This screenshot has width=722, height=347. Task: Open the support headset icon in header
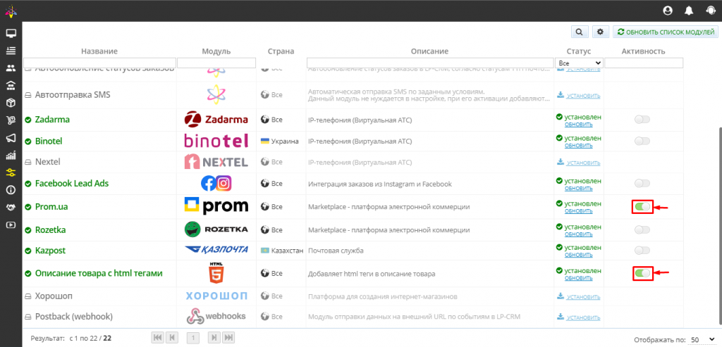[710, 11]
